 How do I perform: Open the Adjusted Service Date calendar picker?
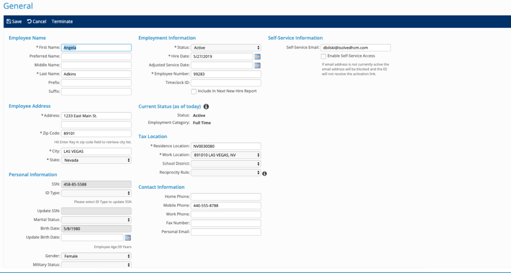(257, 65)
